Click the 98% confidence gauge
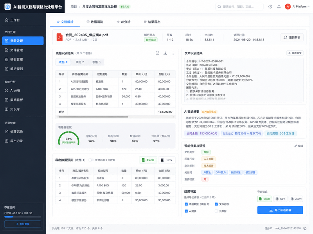 [x=69, y=138]
